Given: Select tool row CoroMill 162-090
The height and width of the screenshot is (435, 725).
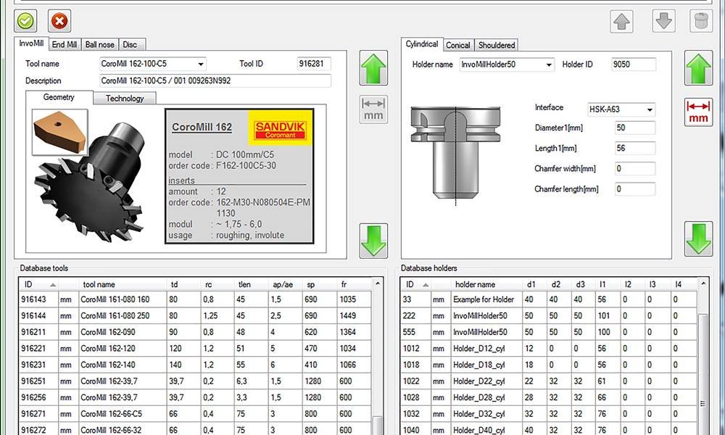Looking at the screenshot, I should (x=195, y=332).
